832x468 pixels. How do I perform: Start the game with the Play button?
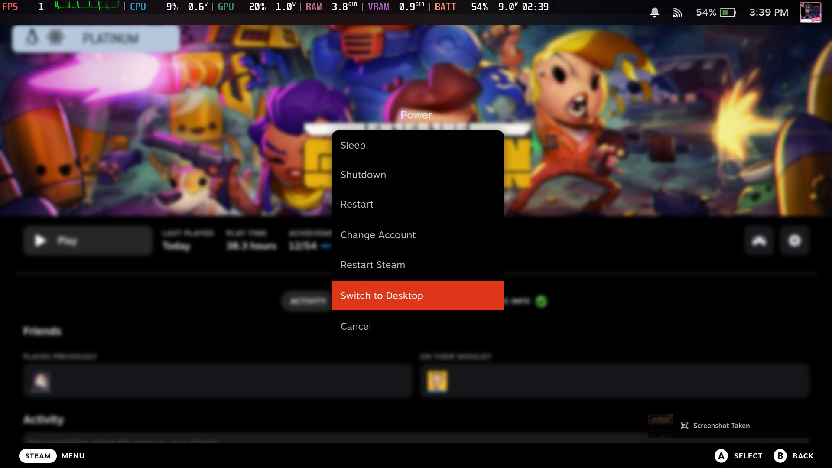point(88,240)
